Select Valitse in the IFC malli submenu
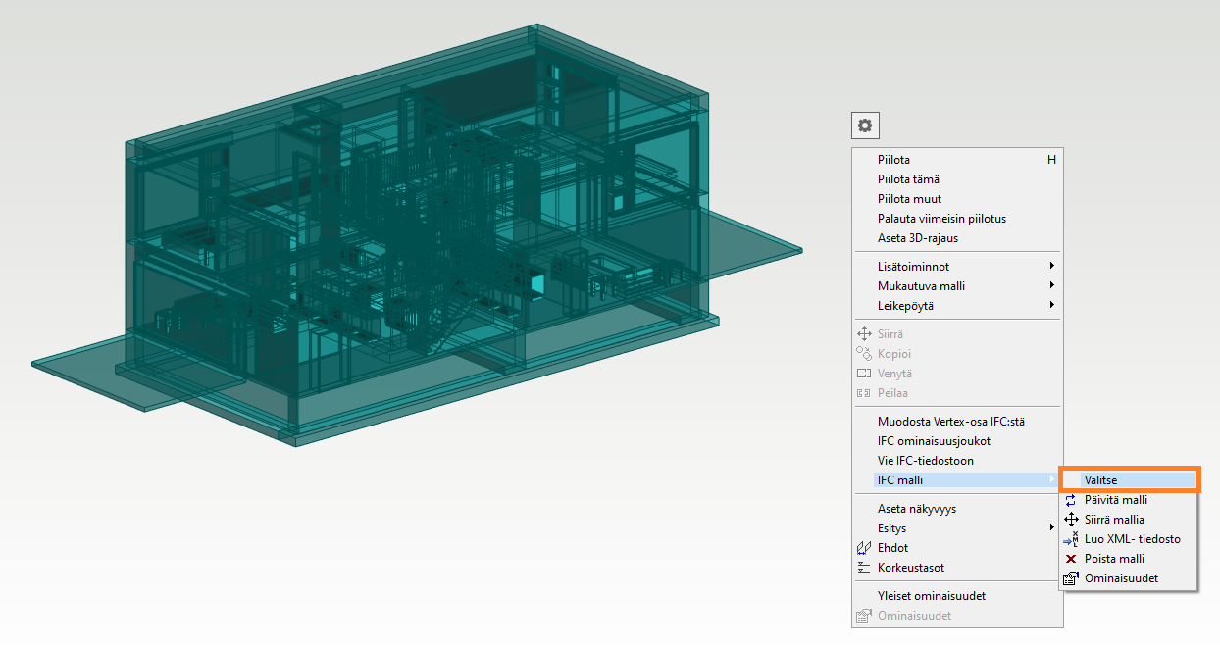 coord(1101,480)
